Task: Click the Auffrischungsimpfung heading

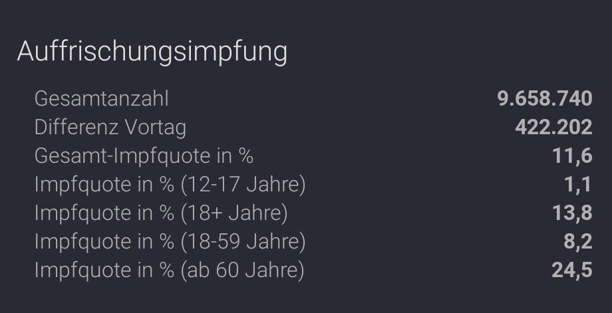Action: coord(152,52)
